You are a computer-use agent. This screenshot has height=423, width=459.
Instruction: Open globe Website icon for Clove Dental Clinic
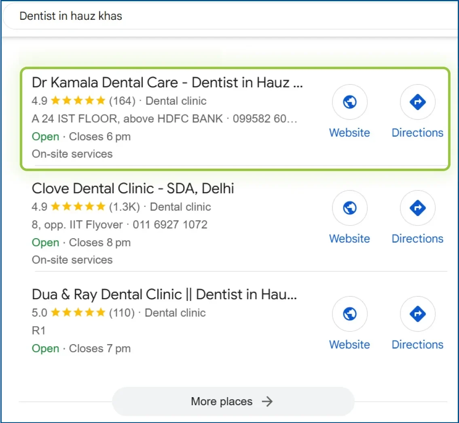pyautogui.click(x=349, y=208)
